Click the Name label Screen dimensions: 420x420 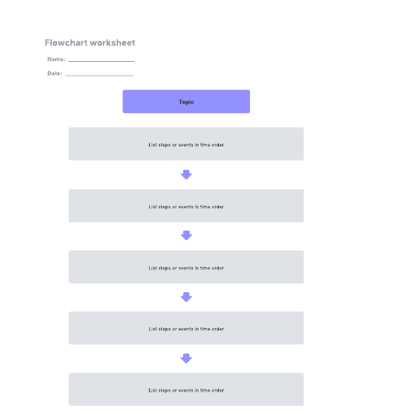pos(56,59)
